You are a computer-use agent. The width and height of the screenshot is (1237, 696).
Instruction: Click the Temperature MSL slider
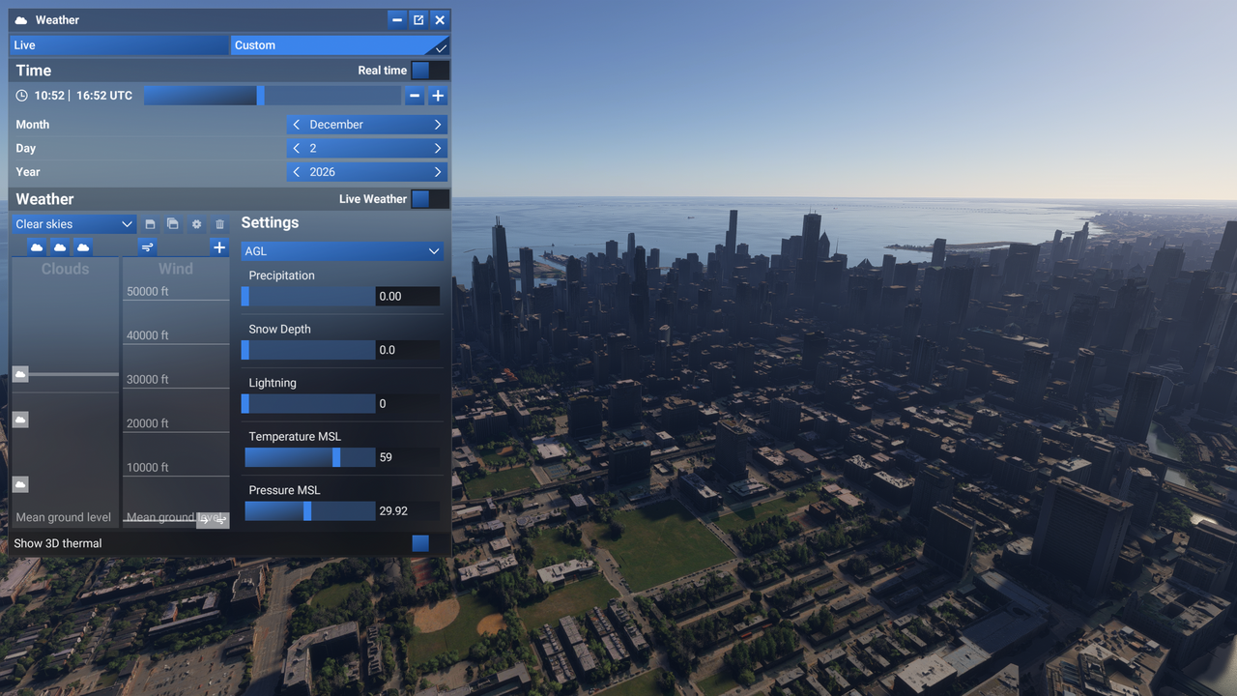308,457
